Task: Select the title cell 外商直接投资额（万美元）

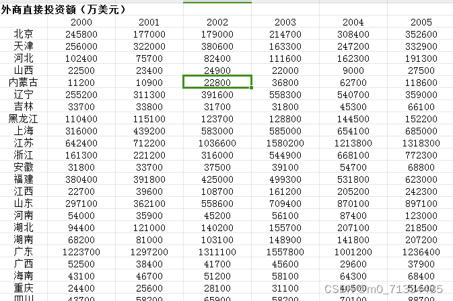Action: (63, 9)
